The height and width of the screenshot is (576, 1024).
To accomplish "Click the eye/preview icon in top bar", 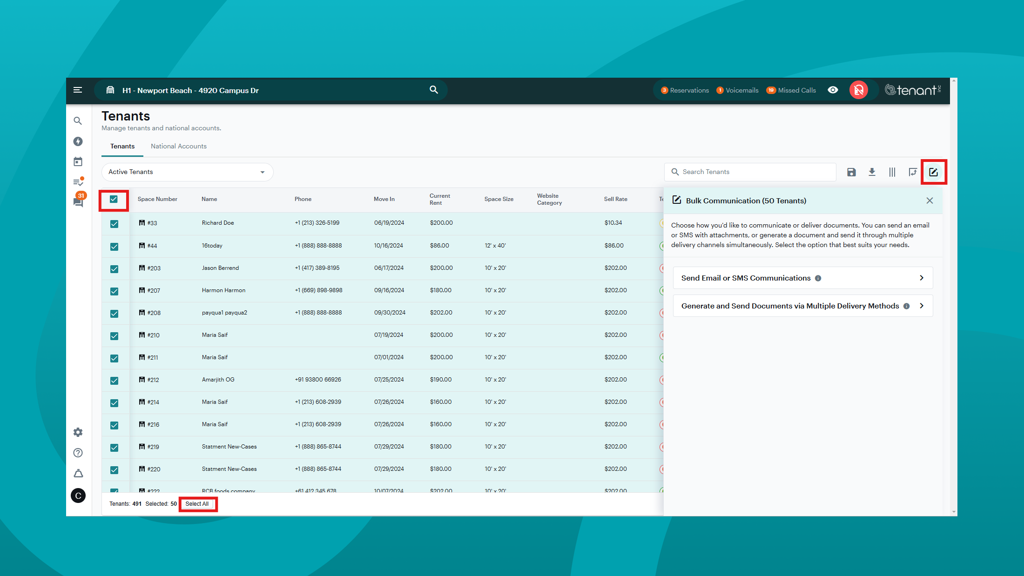I will coord(832,90).
